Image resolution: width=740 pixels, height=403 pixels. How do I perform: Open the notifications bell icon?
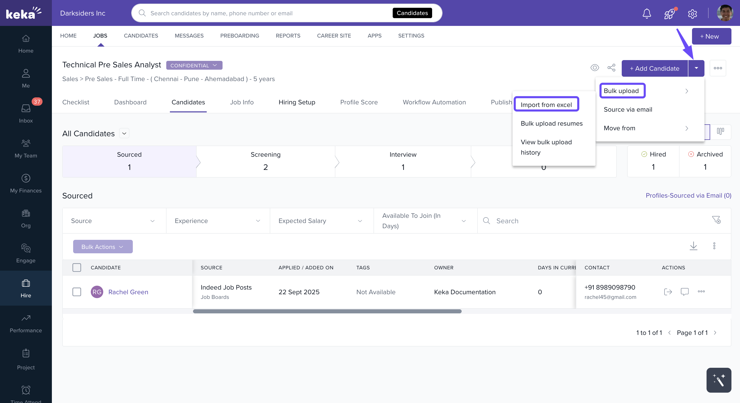[x=647, y=13]
